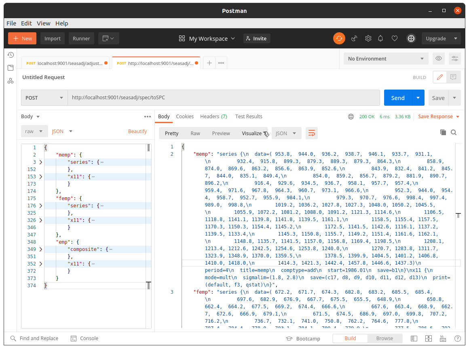This screenshot has width=469, height=349.
Task: Open the new window dropdown in toolbar
Action: click(109, 38)
